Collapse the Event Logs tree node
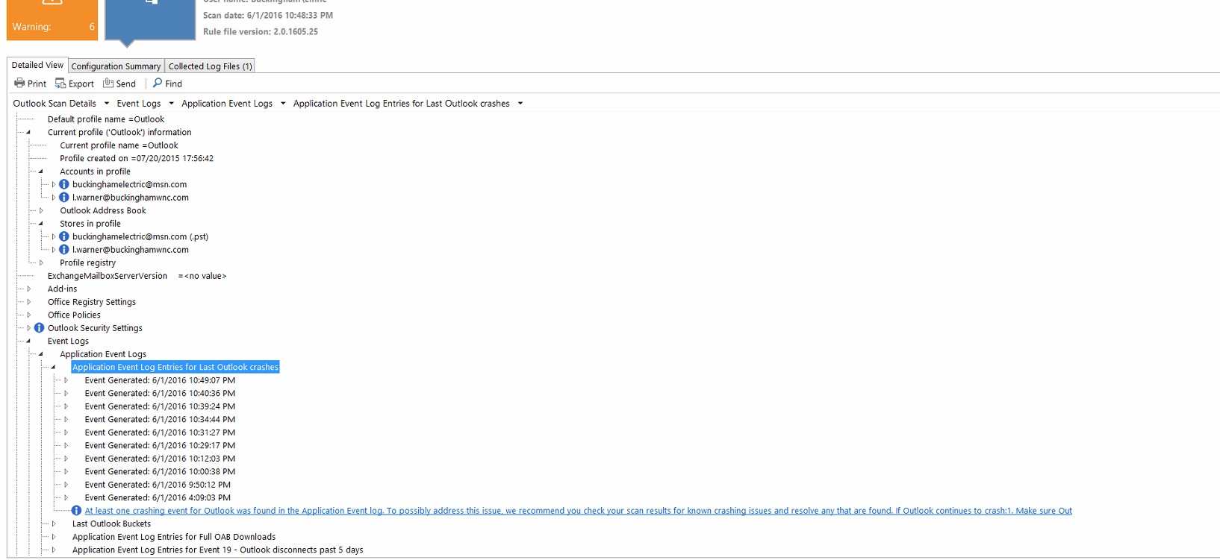1220x560 pixels. tap(28, 341)
